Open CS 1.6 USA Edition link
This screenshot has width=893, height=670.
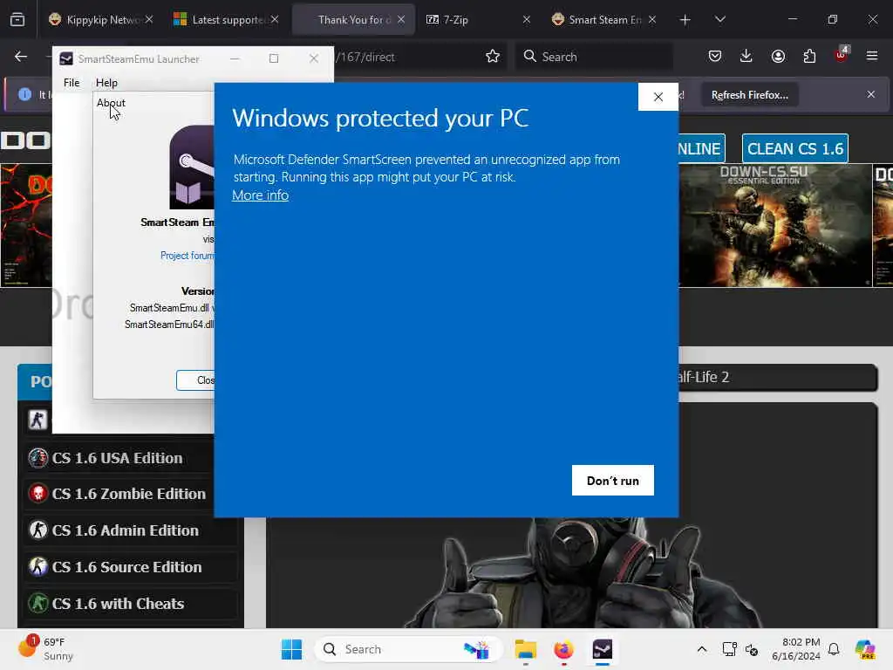point(118,458)
